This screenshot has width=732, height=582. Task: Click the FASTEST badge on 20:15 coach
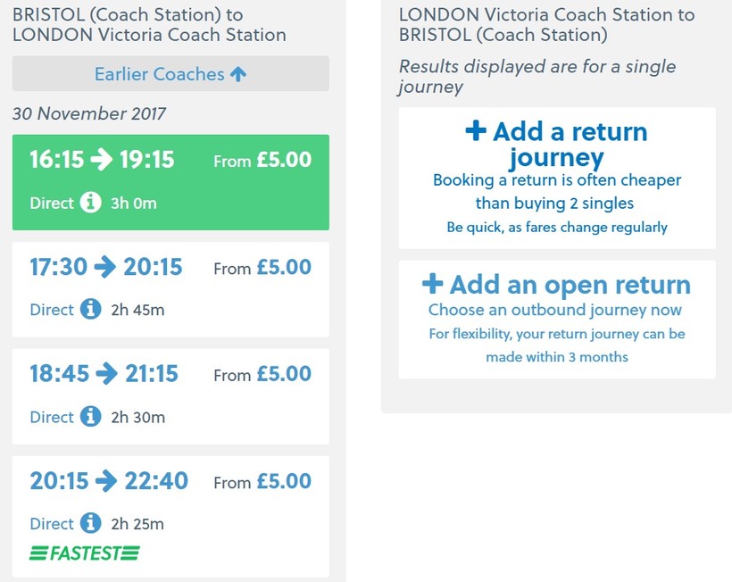click(84, 553)
